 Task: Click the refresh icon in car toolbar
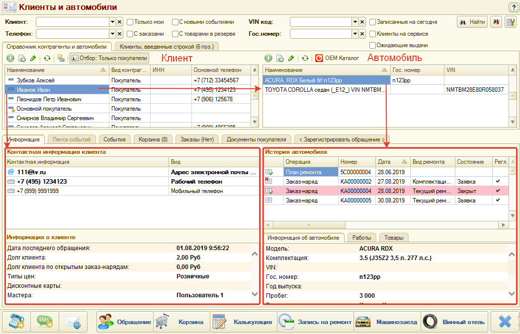coord(305,58)
